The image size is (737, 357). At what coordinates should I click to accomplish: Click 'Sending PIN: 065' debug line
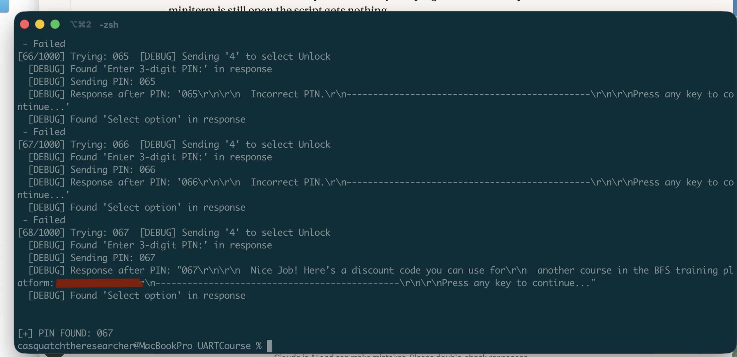(x=113, y=81)
